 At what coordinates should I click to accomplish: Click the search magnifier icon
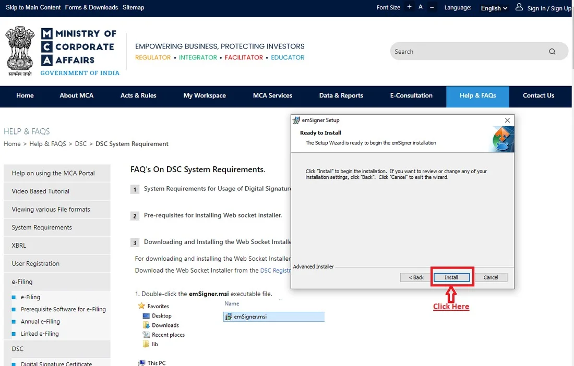(552, 52)
